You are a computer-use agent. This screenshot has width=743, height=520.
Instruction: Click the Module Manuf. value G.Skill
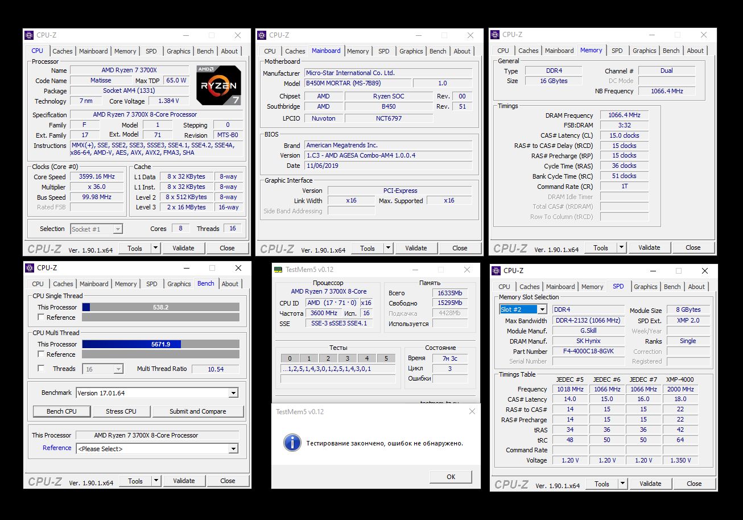click(x=588, y=331)
